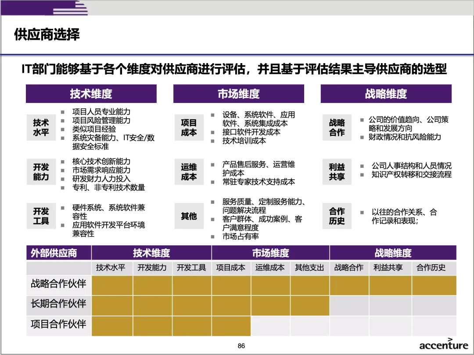Click the 战略合作 gray label box
This screenshot has height=355, width=474.
(x=337, y=128)
